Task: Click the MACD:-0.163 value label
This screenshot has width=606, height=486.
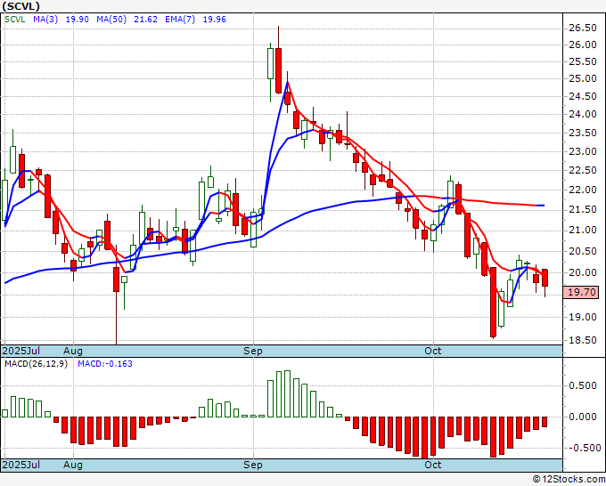Action: point(105,365)
